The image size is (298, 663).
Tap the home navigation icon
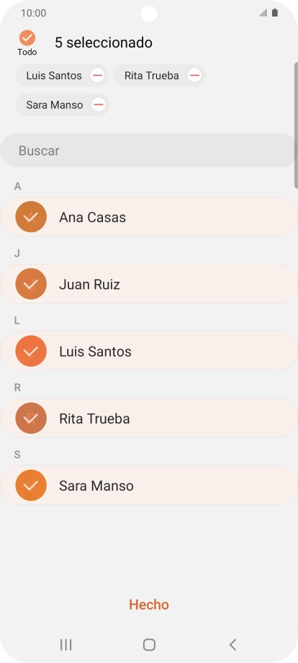[x=149, y=644]
